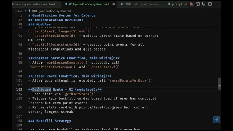Click the markdown file icon in breadcrumb

tap(29, 11)
